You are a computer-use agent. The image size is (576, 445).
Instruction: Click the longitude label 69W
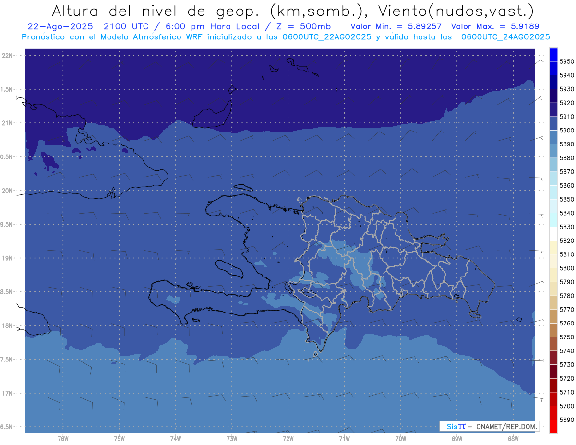(457, 438)
